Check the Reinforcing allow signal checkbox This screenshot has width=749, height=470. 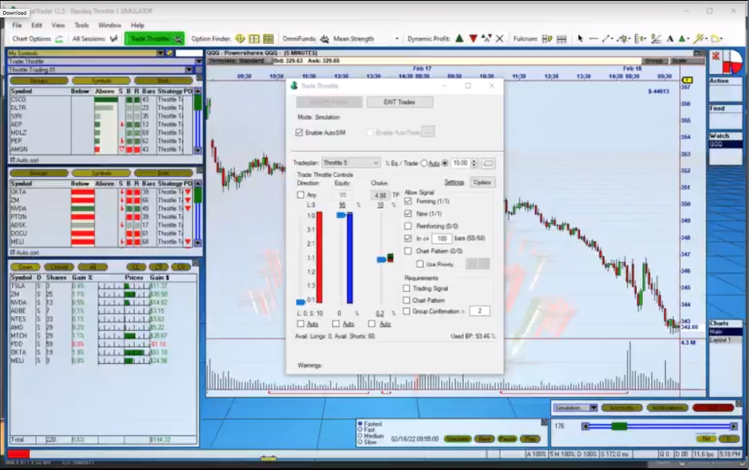[408, 226]
